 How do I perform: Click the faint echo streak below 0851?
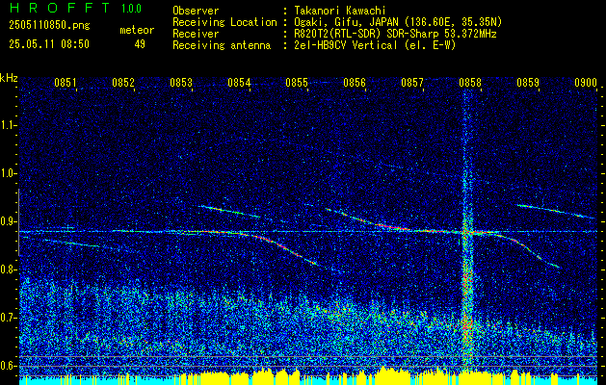tap(71, 243)
